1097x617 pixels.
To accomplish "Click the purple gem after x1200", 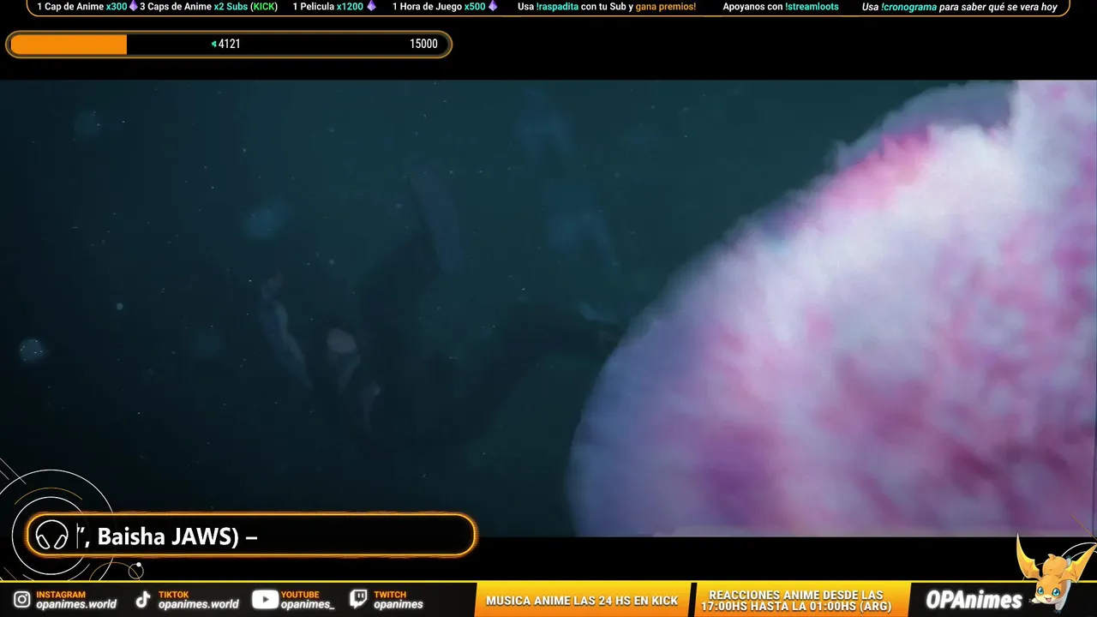I will point(371,6).
